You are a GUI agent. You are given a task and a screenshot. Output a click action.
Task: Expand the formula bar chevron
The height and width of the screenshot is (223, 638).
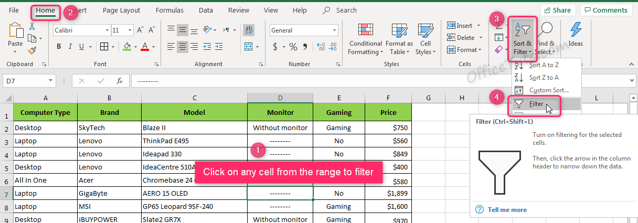click(632, 81)
